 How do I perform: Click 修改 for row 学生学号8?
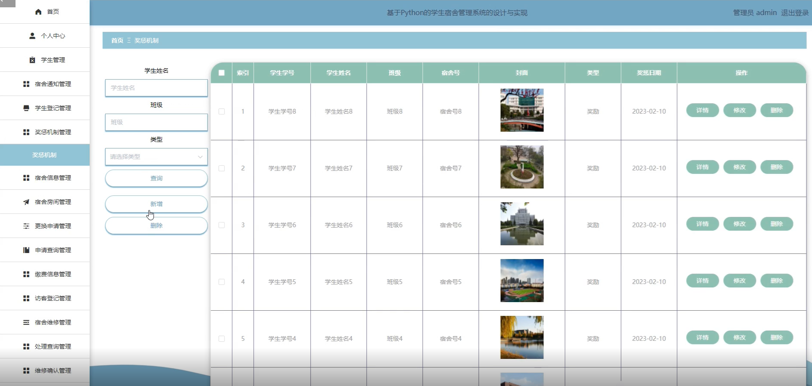[x=740, y=110]
